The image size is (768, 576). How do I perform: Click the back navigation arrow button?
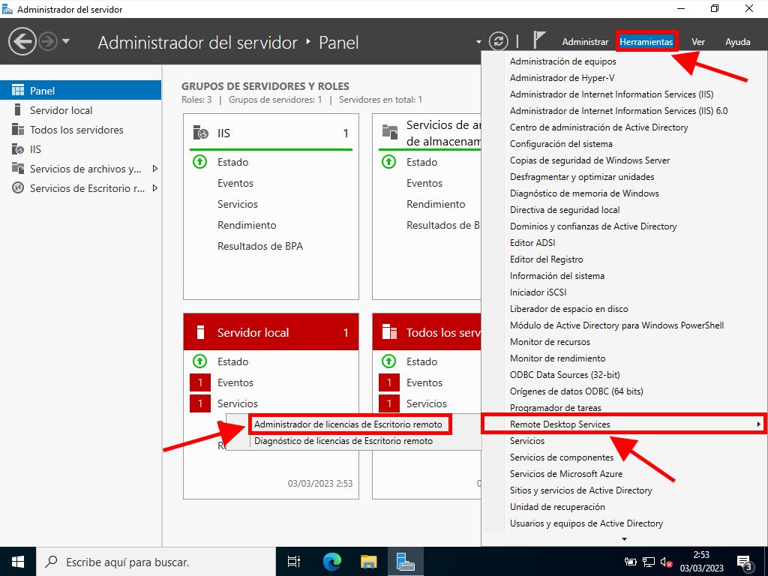22,41
